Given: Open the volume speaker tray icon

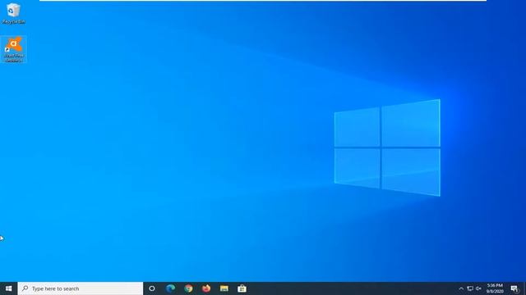Looking at the screenshot, I should (x=478, y=288).
